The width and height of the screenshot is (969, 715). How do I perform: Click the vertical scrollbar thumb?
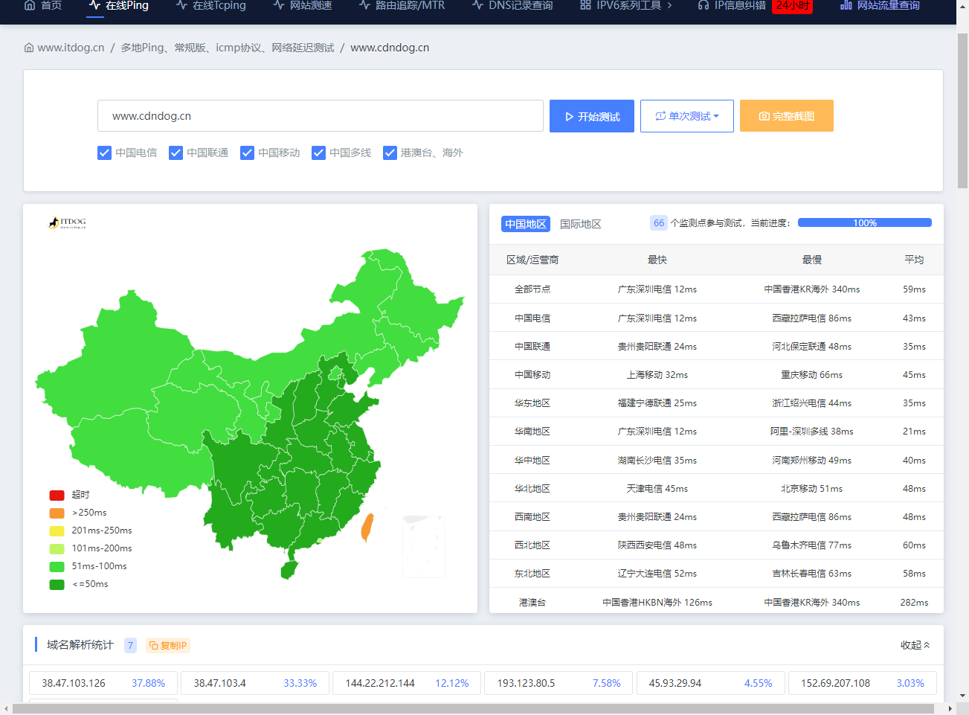coord(962,110)
